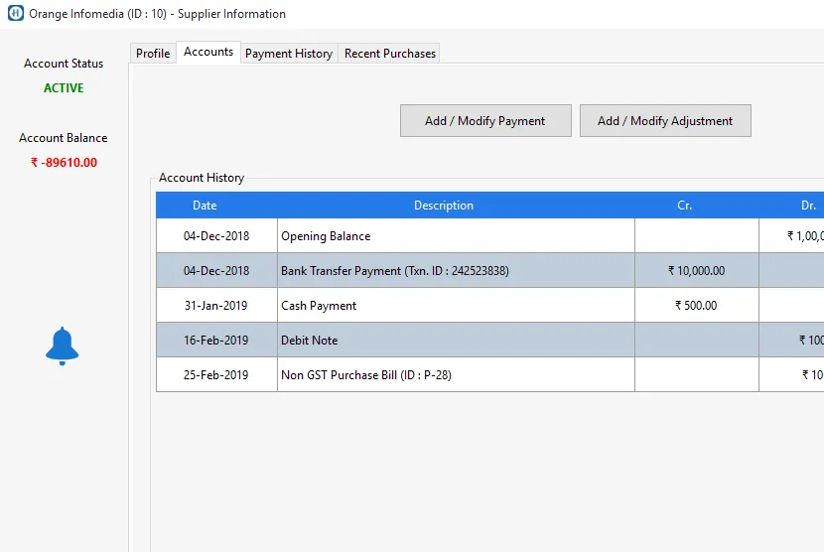Click the app logo in title bar
Viewport: 824px width, 552px height.
click(x=15, y=14)
